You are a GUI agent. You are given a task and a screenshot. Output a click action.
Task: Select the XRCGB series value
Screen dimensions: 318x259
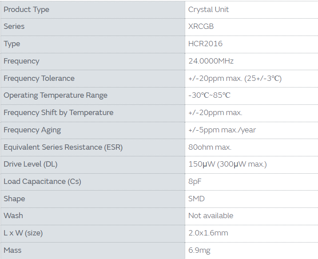pos(201,26)
